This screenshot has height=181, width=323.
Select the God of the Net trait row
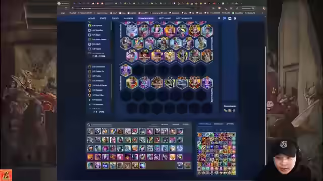click(x=99, y=85)
